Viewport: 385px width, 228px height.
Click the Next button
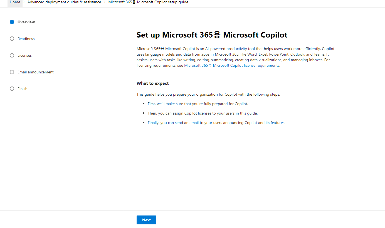(146, 220)
